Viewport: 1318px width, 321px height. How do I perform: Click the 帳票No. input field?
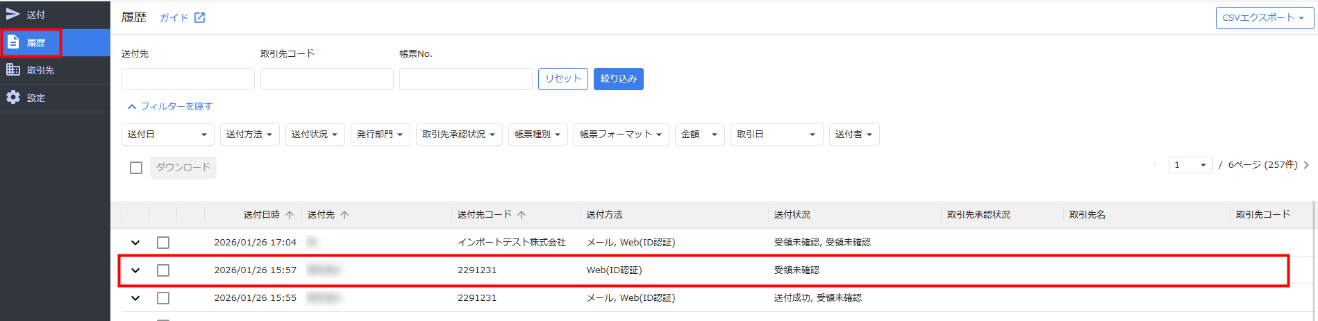[465, 79]
